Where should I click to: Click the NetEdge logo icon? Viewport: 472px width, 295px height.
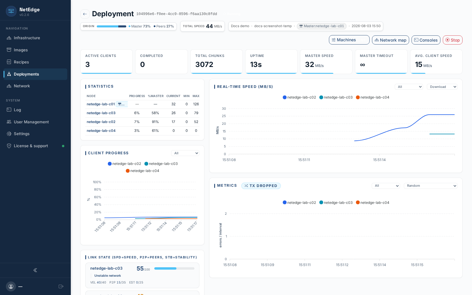[x=11, y=11]
